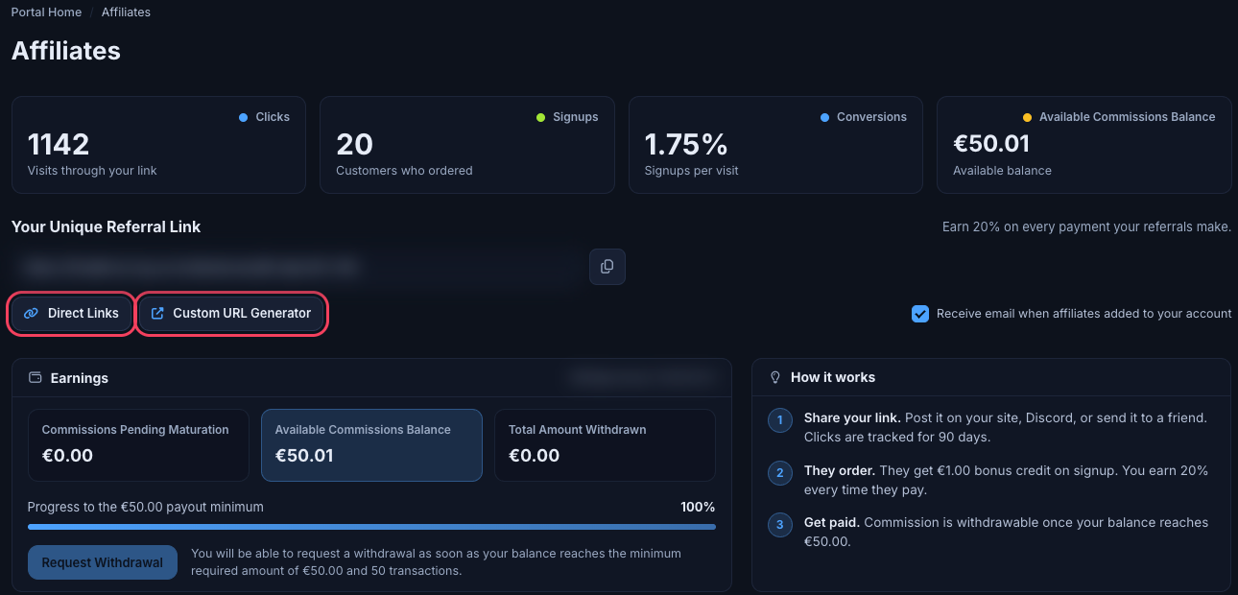This screenshot has height=595, width=1238.
Task: Click the 'Share your link.' step text
Action: [x=852, y=418]
